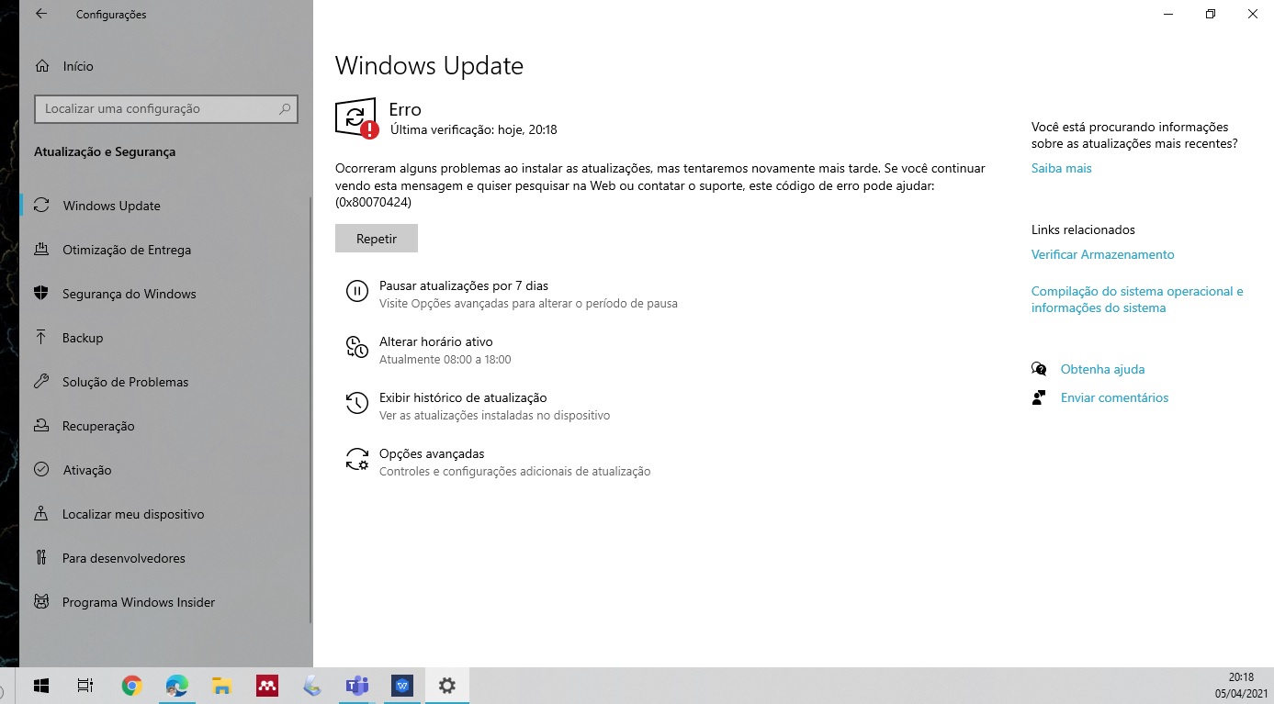Open the Windows Start menu

pos(40,686)
